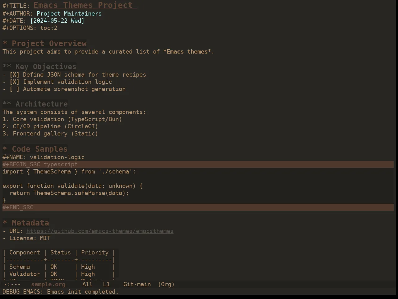This screenshot has height=299, width=398.
Task: Click 'Project Maintainers' author value
Action: [69, 14]
